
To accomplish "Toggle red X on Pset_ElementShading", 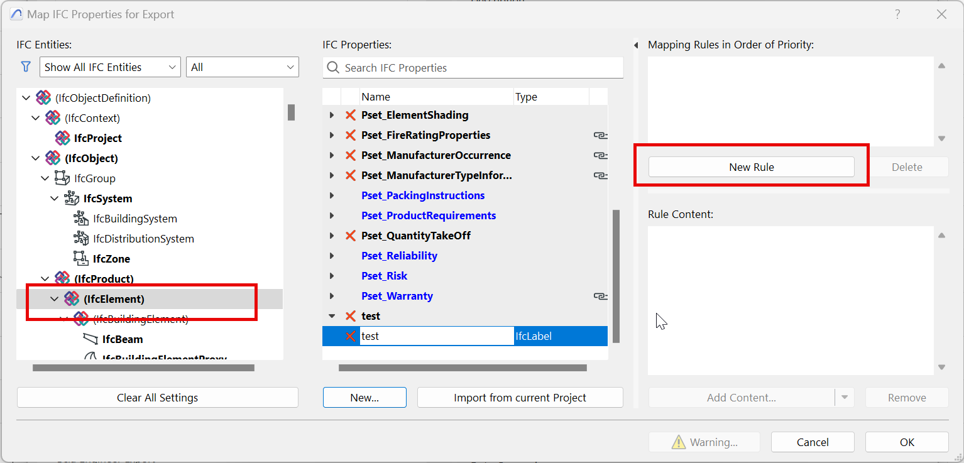I will pos(351,115).
